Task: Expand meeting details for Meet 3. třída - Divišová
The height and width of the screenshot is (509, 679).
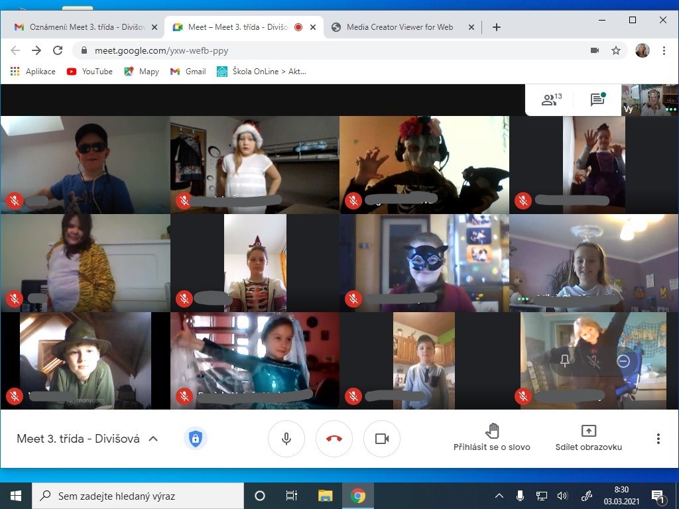Action: [153, 439]
